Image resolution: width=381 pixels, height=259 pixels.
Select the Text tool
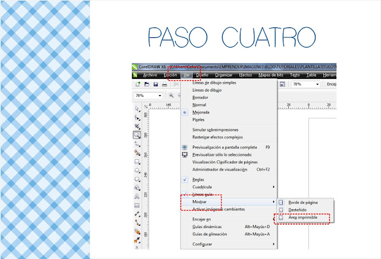(x=137, y=197)
